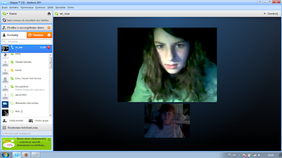Click the small self-view video preview
Screen dimensions: 282x158
167,121
